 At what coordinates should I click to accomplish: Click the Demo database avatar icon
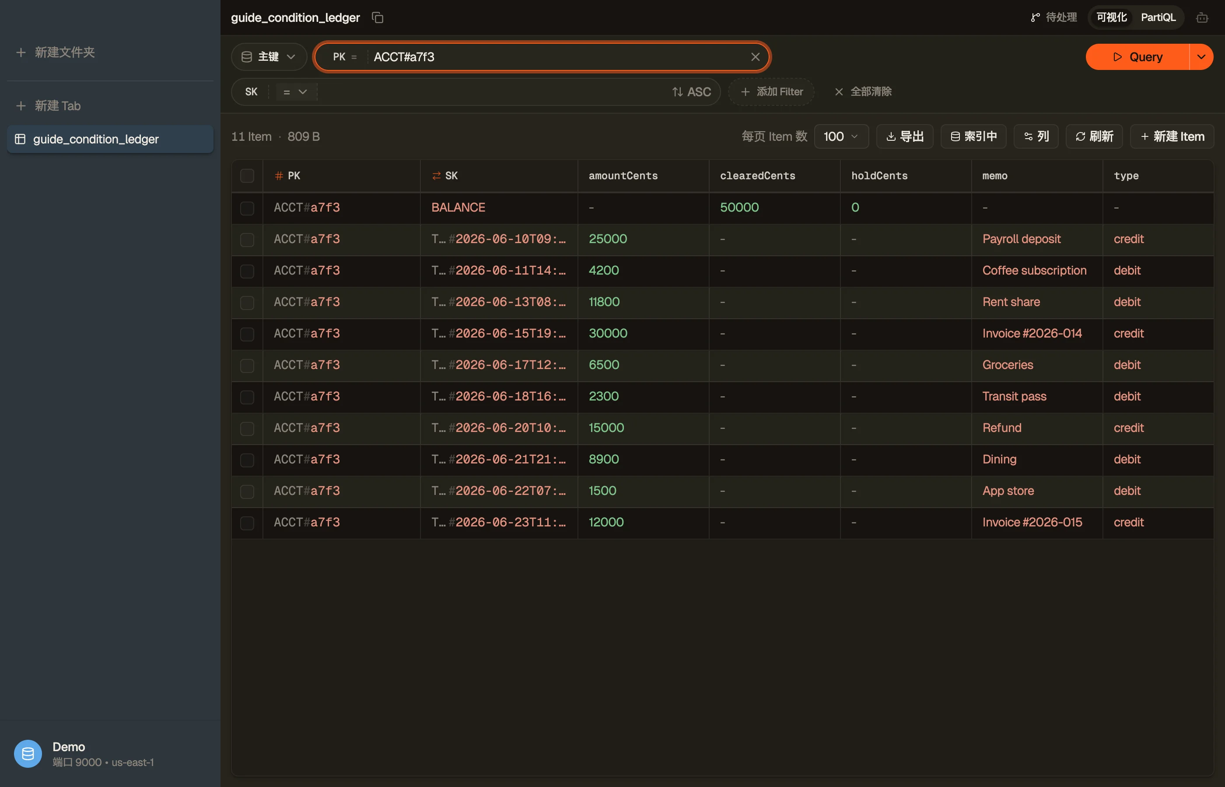[28, 754]
